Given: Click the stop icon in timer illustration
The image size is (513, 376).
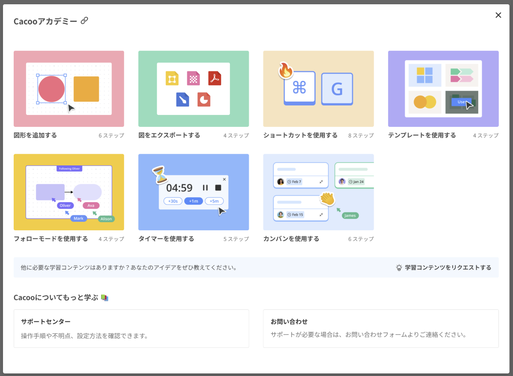Looking at the screenshot, I should click(218, 188).
